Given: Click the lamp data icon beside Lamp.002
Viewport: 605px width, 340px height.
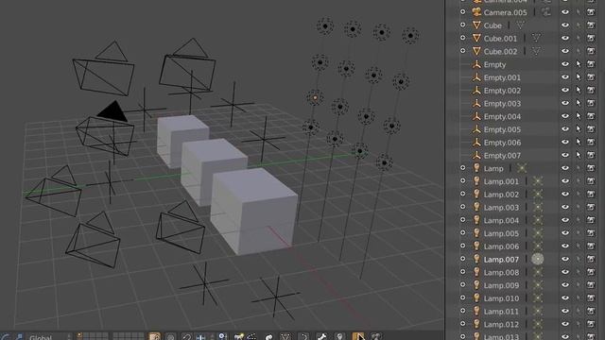Looking at the screenshot, I should point(538,195).
